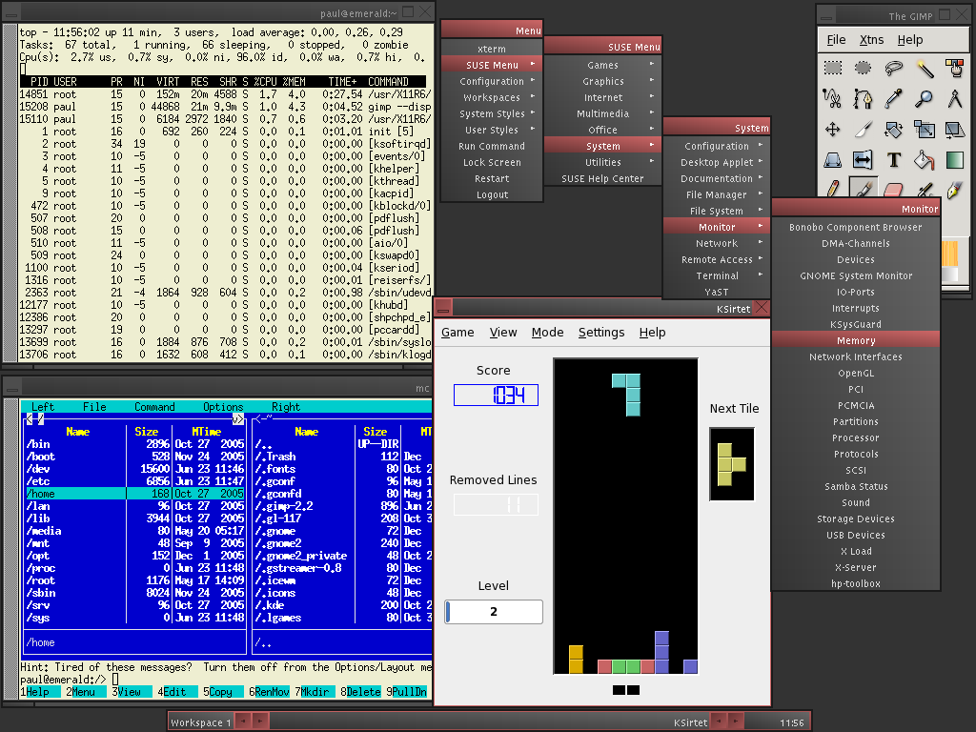Select the Zoom magnifier tool
Screen dimensions: 976x732
pyautogui.click(x=925, y=98)
